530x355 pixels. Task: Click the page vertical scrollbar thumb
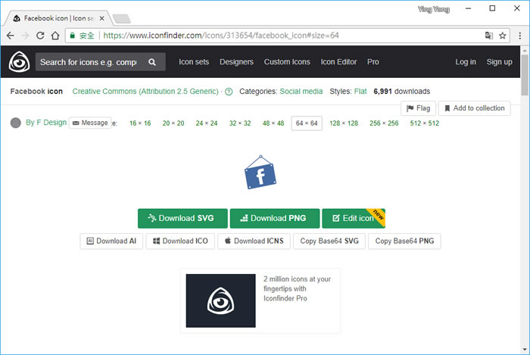tap(525, 75)
